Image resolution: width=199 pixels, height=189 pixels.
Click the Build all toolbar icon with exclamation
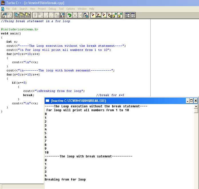pyautogui.click(x=28, y=15)
